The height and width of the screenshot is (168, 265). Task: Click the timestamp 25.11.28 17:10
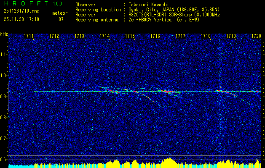pyautogui.click(x=21, y=19)
